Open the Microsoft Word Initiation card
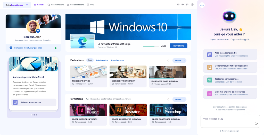 [x=168, y=77]
